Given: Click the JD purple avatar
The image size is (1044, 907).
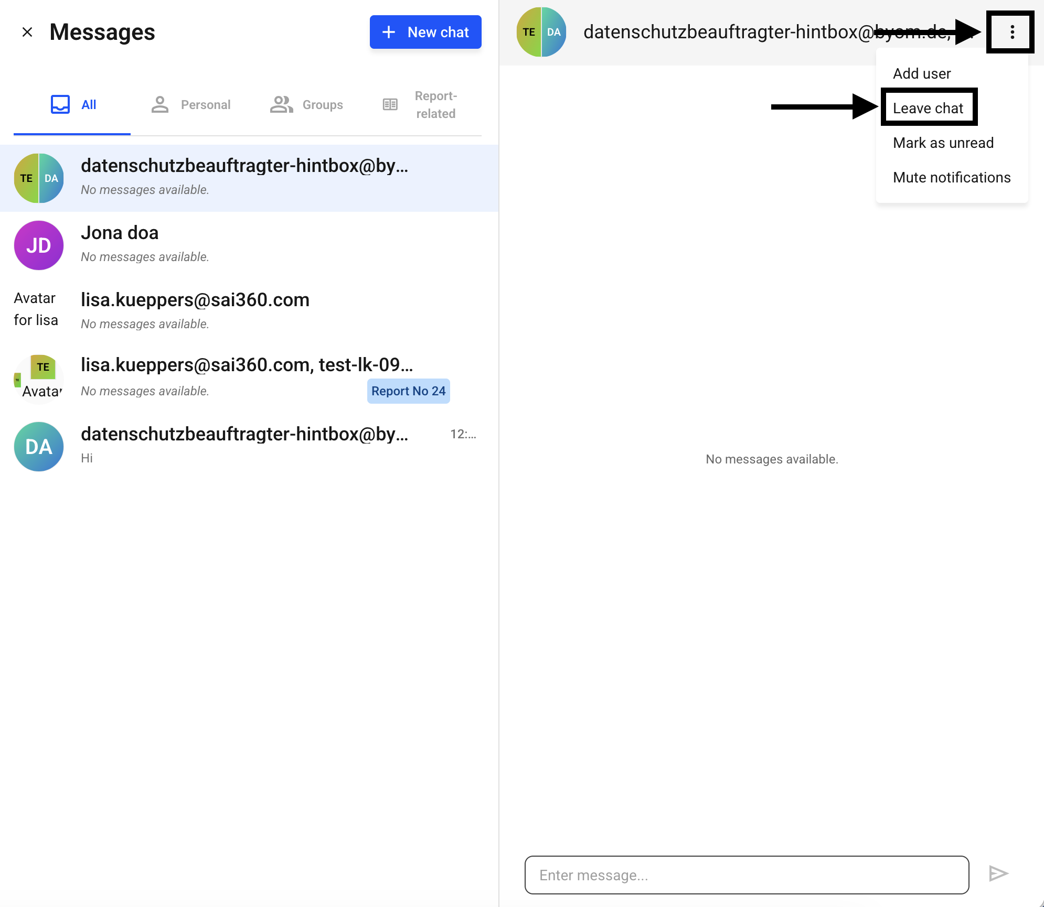Looking at the screenshot, I should click(x=39, y=245).
